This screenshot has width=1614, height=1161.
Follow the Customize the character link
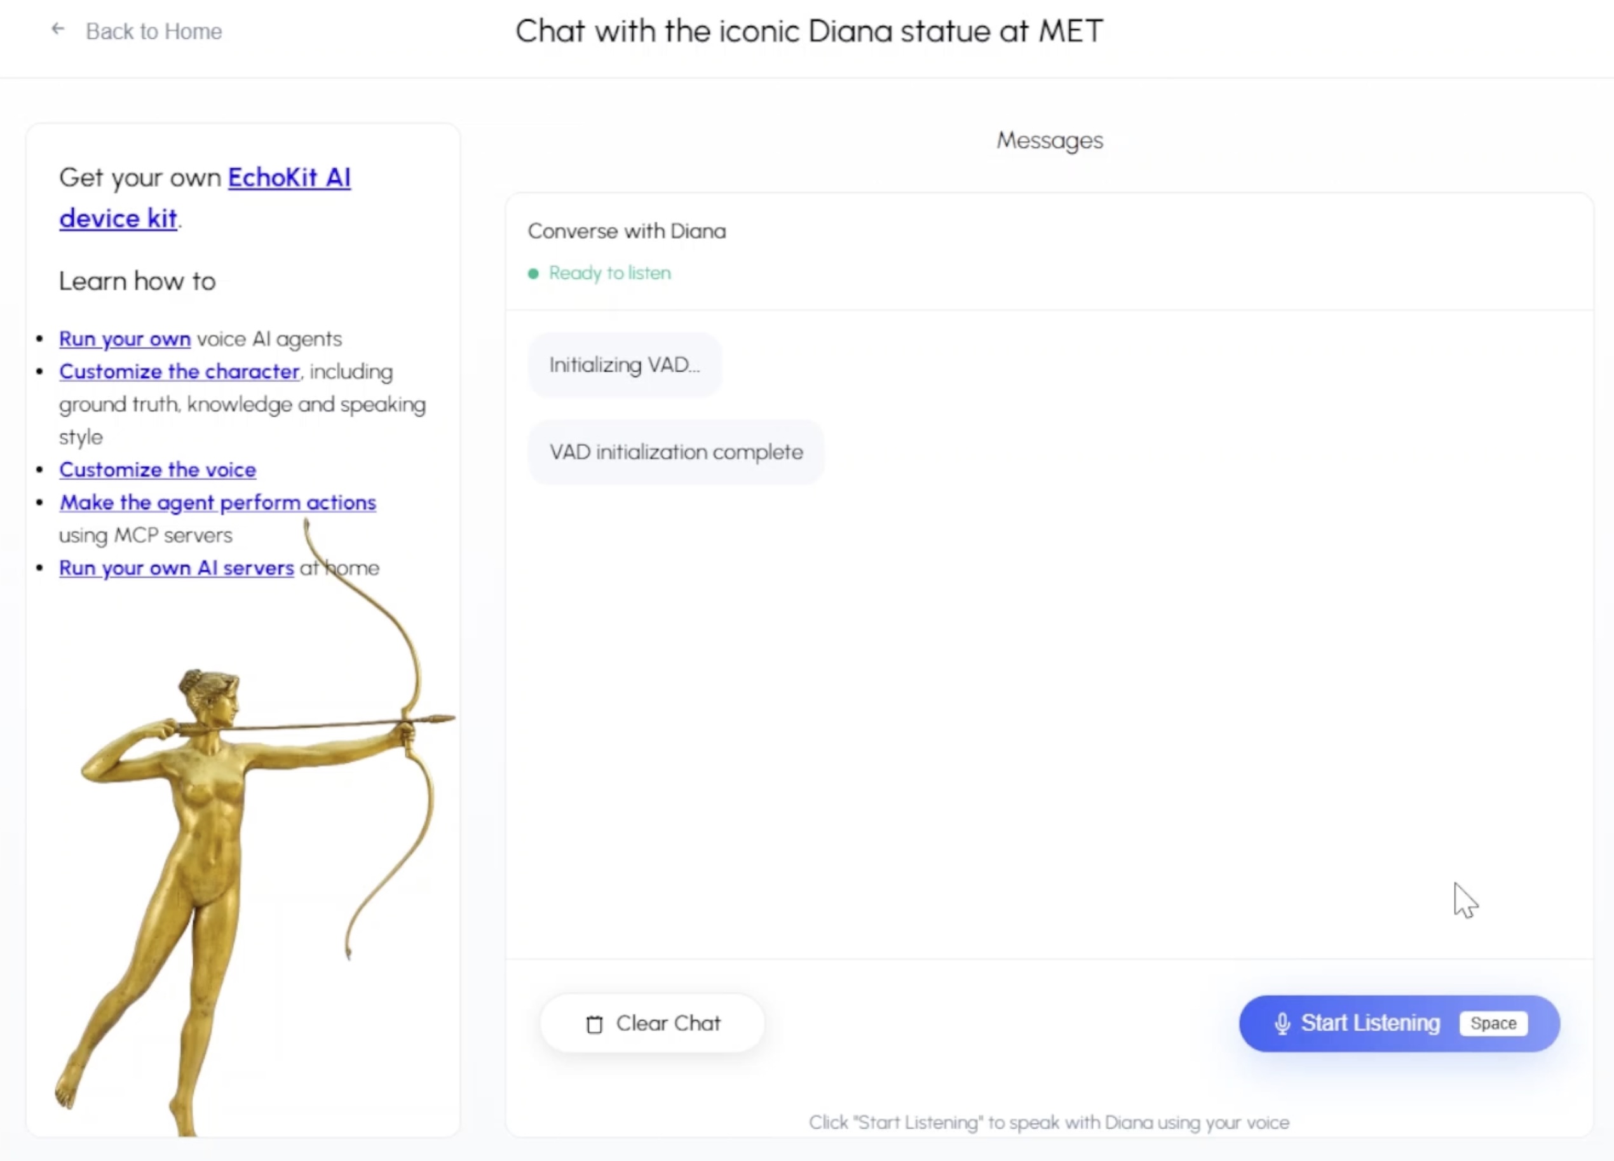[179, 372]
